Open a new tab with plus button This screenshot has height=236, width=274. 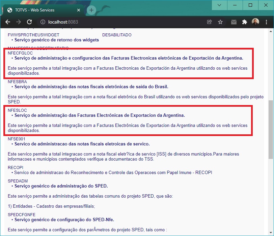click(91, 10)
